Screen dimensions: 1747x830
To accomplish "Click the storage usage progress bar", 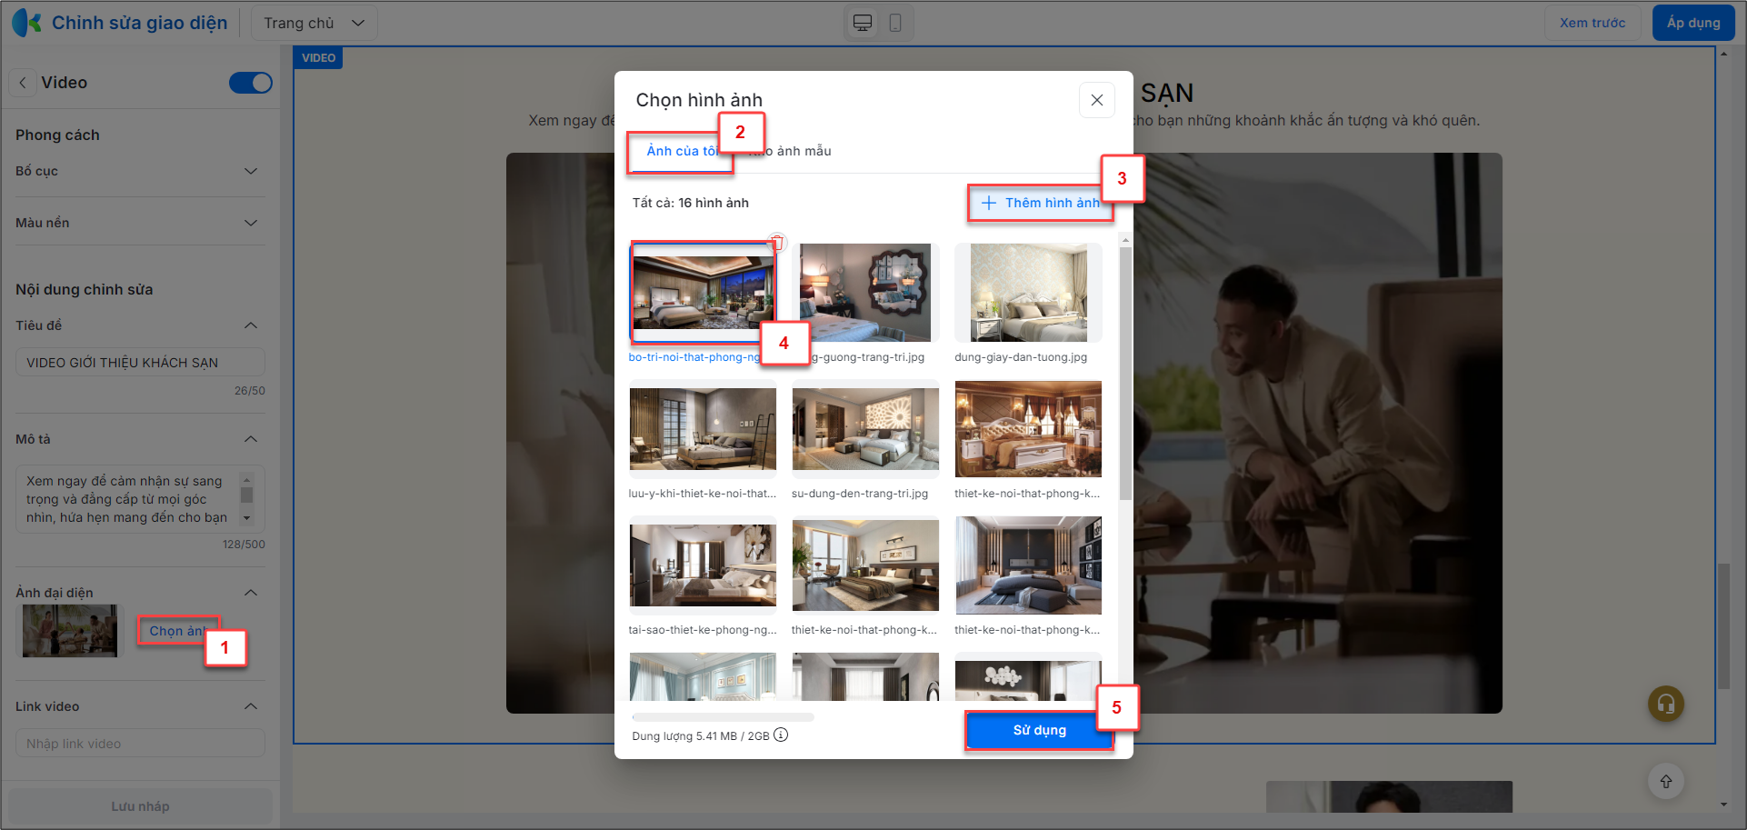I will 724,717.
